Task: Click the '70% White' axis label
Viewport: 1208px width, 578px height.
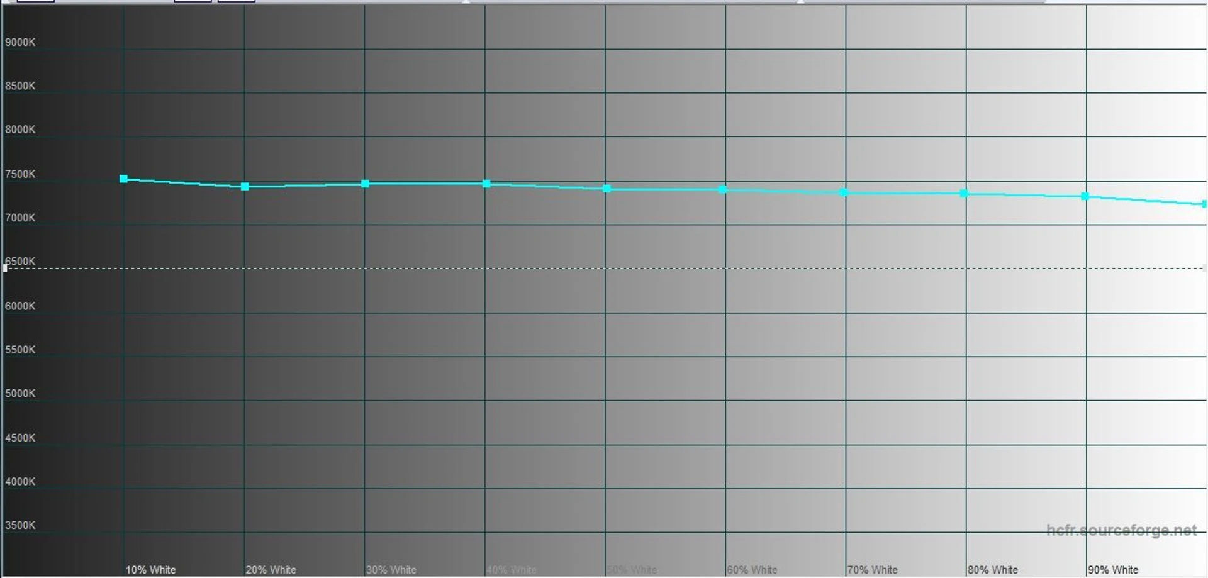Action: [x=872, y=570]
